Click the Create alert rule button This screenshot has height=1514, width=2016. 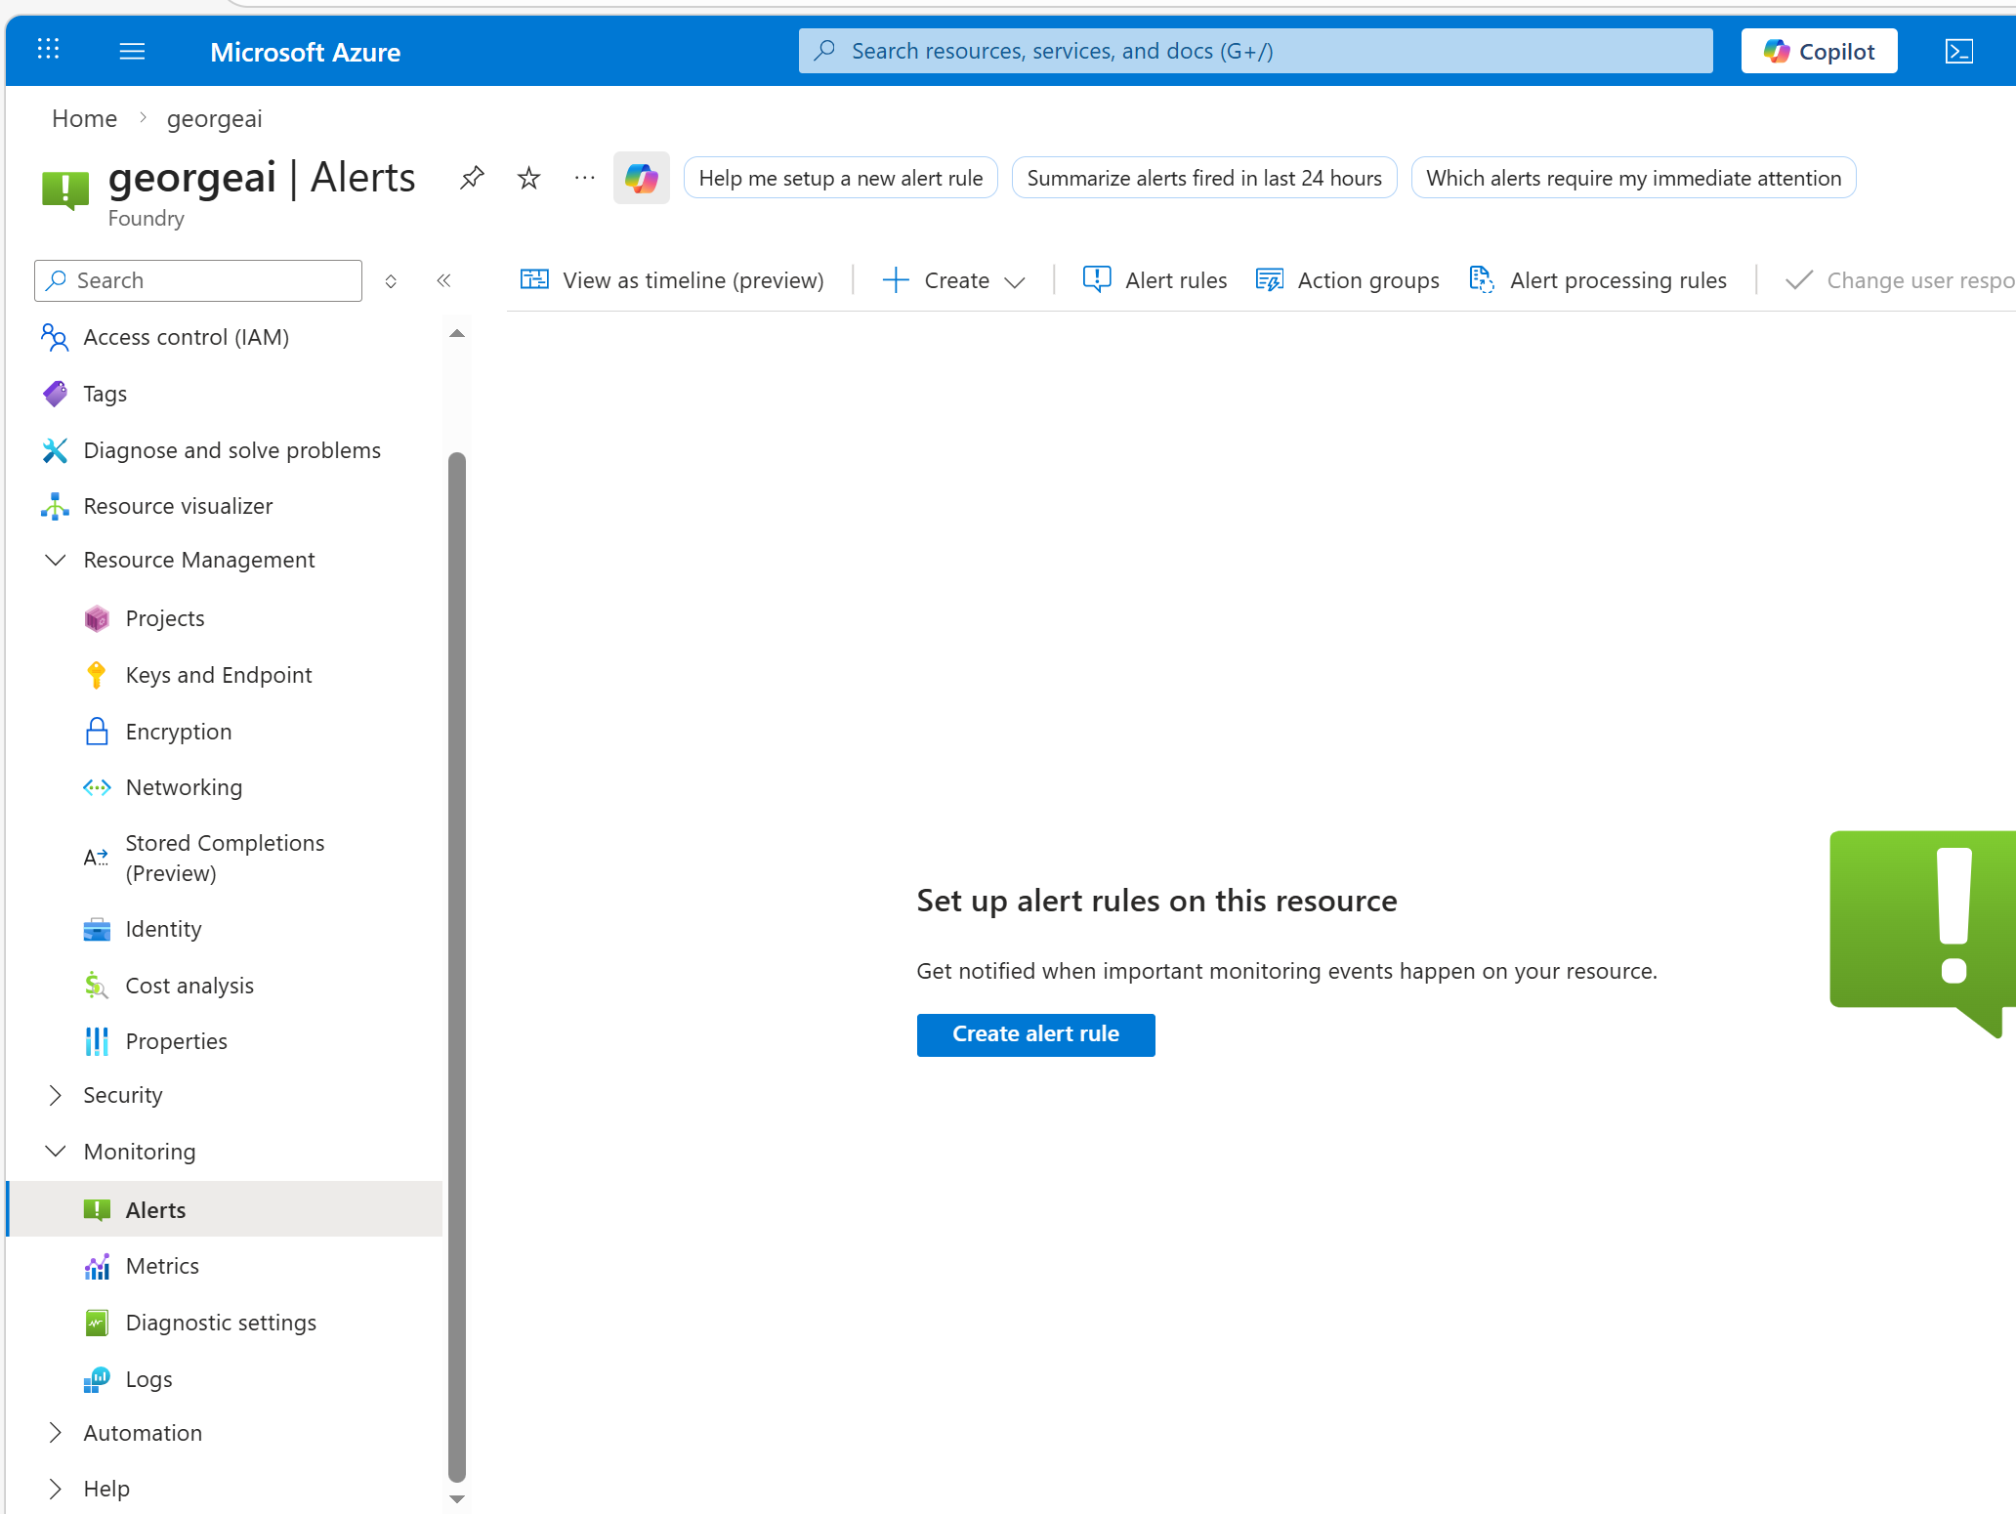[1035, 1034]
